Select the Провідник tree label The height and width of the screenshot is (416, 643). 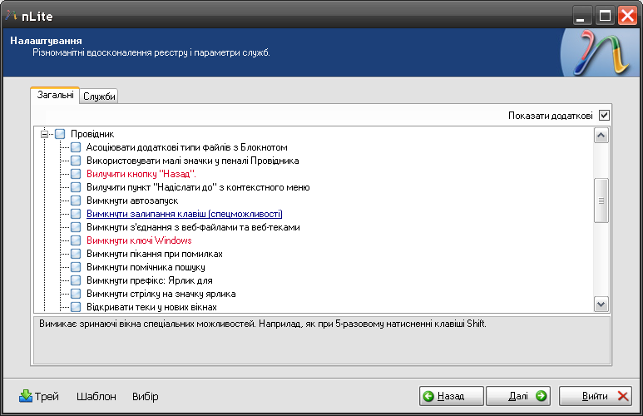coord(92,134)
